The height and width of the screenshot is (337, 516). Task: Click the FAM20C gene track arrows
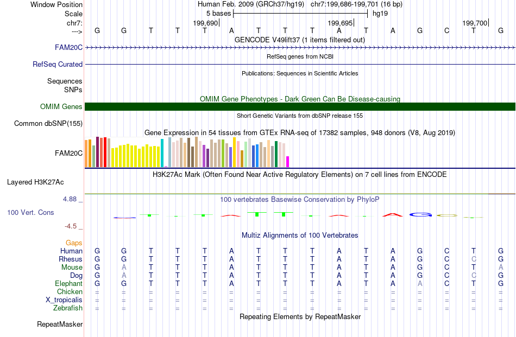coord(300,48)
